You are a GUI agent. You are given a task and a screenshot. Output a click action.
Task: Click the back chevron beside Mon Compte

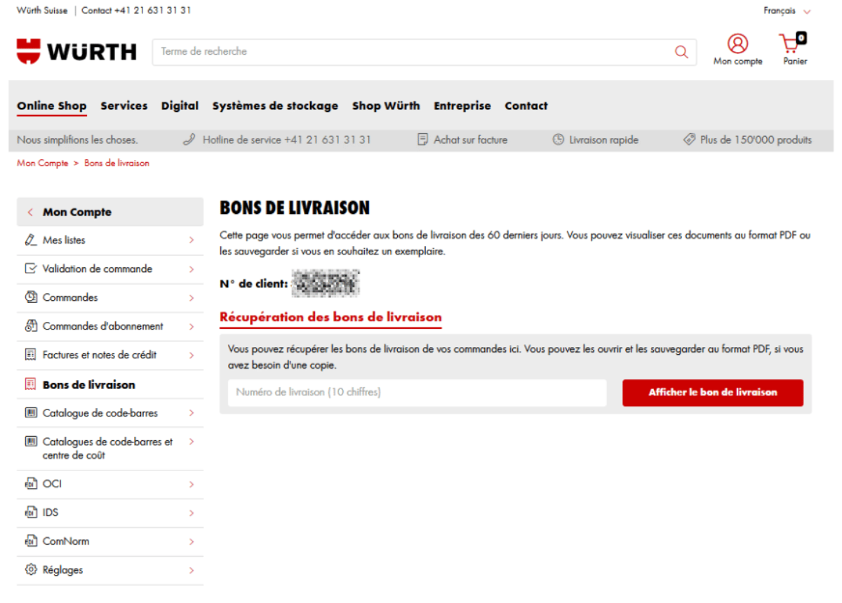30,212
